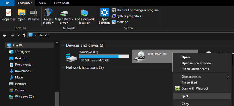Click the Open folder icon in the ribbon

[22, 12]
